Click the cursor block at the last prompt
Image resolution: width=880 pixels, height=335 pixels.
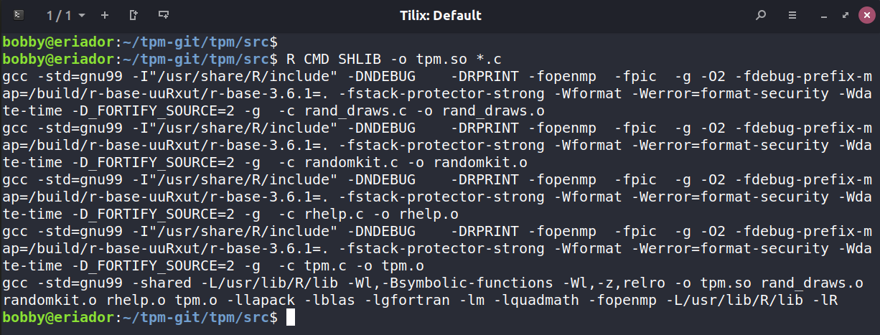coord(290,317)
